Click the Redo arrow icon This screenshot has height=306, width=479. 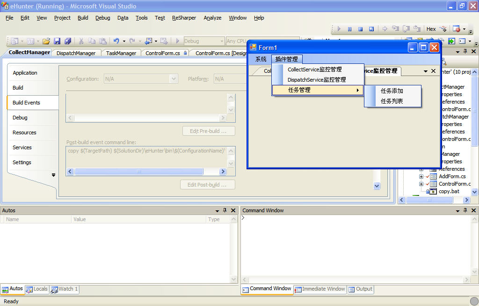pos(132,41)
